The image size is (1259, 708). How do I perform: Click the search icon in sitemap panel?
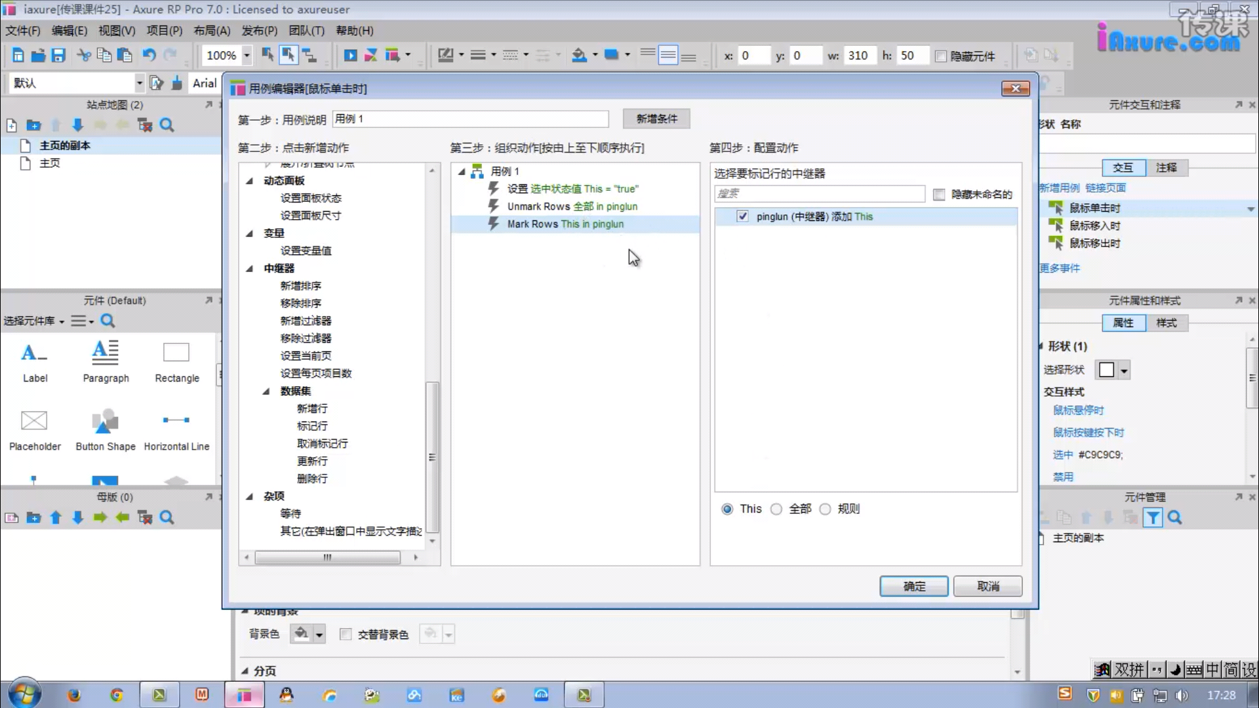(167, 125)
